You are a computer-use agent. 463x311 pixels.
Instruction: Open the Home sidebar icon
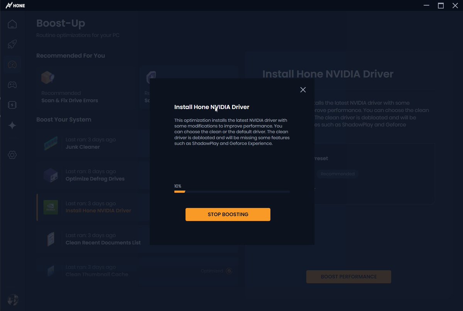tap(12, 24)
